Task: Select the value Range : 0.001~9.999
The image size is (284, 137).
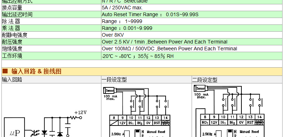Action: (x=127, y=28)
